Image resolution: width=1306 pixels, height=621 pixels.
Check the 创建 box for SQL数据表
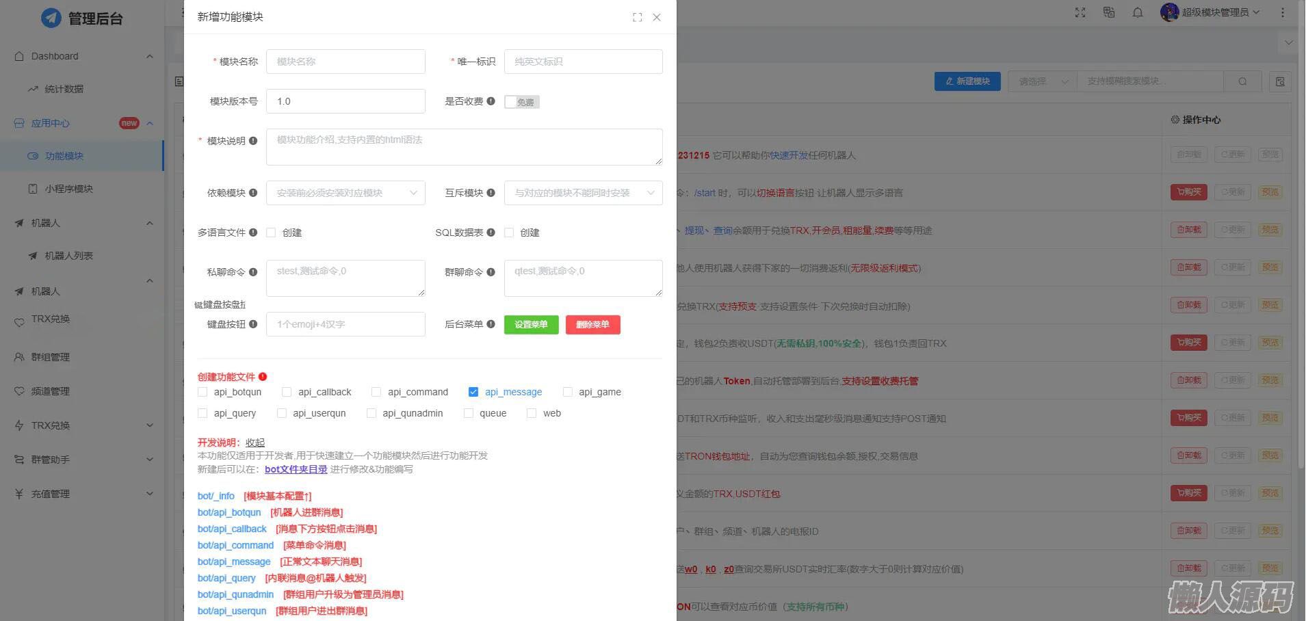(509, 233)
